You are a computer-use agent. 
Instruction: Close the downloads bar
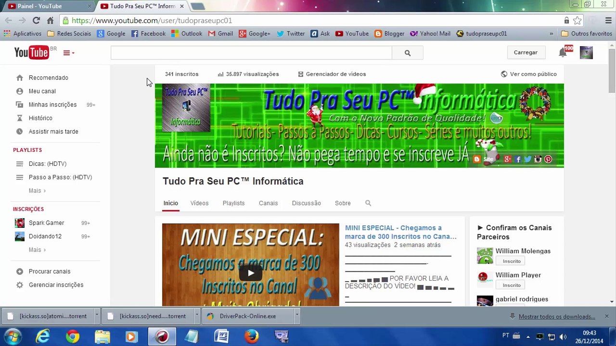[606, 316]
